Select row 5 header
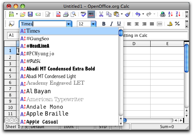This screenshot has width=193, height=135. [10, 76]
